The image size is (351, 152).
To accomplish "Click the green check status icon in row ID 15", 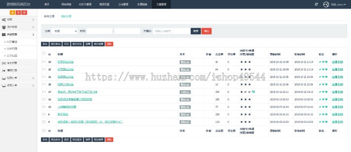I will (x=320, y=107).
